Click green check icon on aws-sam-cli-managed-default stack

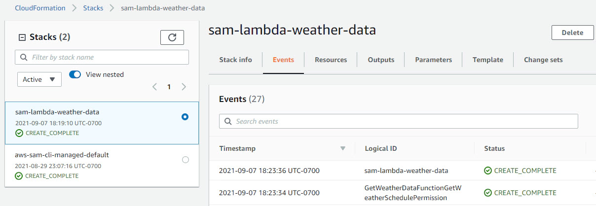click(19, 176)
